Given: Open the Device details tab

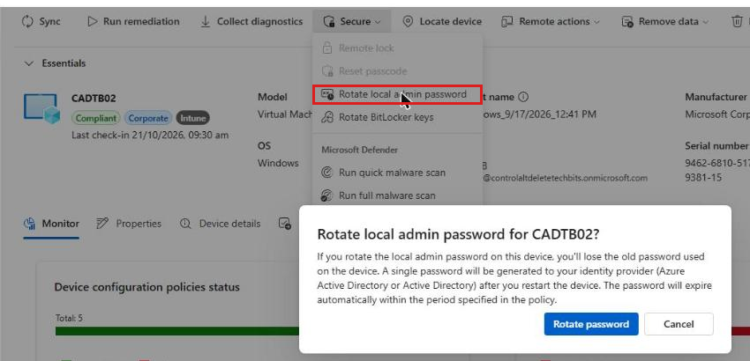Looking at the screenshot, I should point(220,224).
